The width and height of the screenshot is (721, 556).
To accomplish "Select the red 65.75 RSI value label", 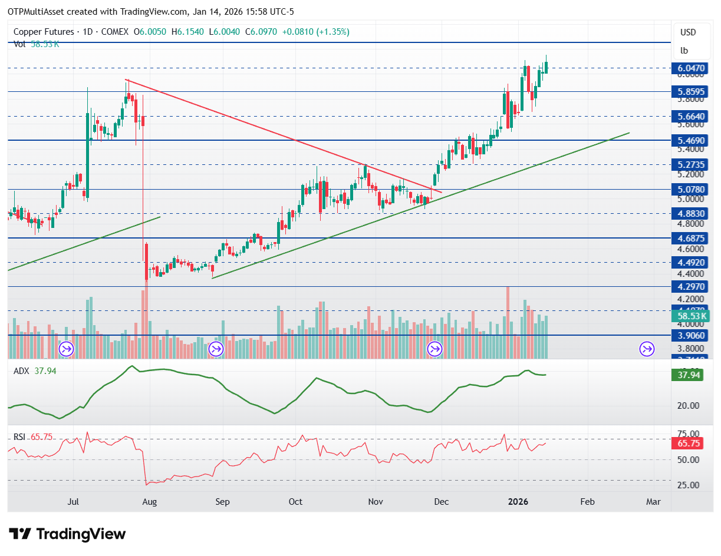I will (x=687, y=444).
